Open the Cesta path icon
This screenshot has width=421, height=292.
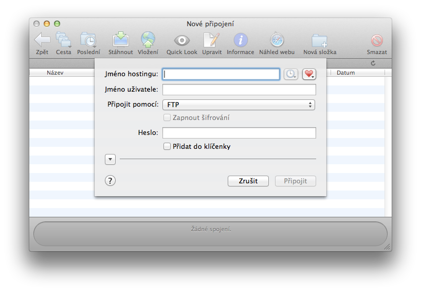64,40
